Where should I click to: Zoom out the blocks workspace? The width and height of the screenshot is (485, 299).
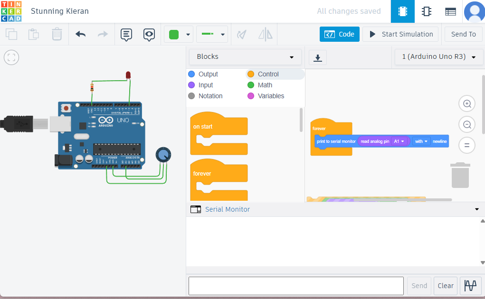(467, 124)
